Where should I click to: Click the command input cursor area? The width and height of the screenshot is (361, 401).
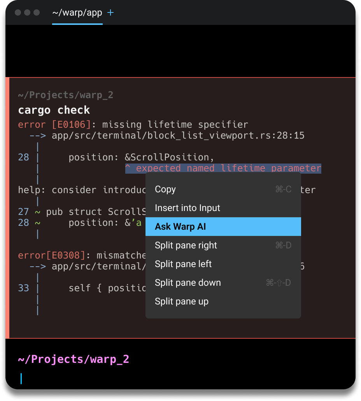(x=21, y=378)
